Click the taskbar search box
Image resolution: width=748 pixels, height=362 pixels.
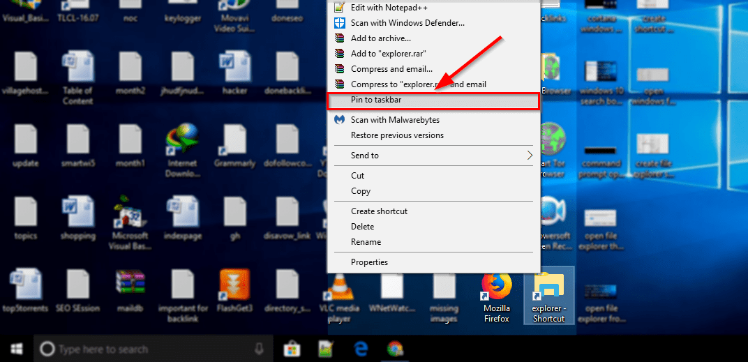pyautogui.click(x=153, y=349)
